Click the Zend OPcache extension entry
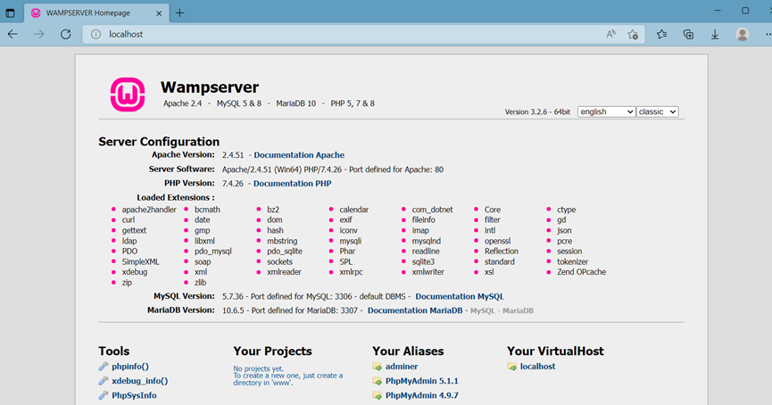 (x=582, y=272)
